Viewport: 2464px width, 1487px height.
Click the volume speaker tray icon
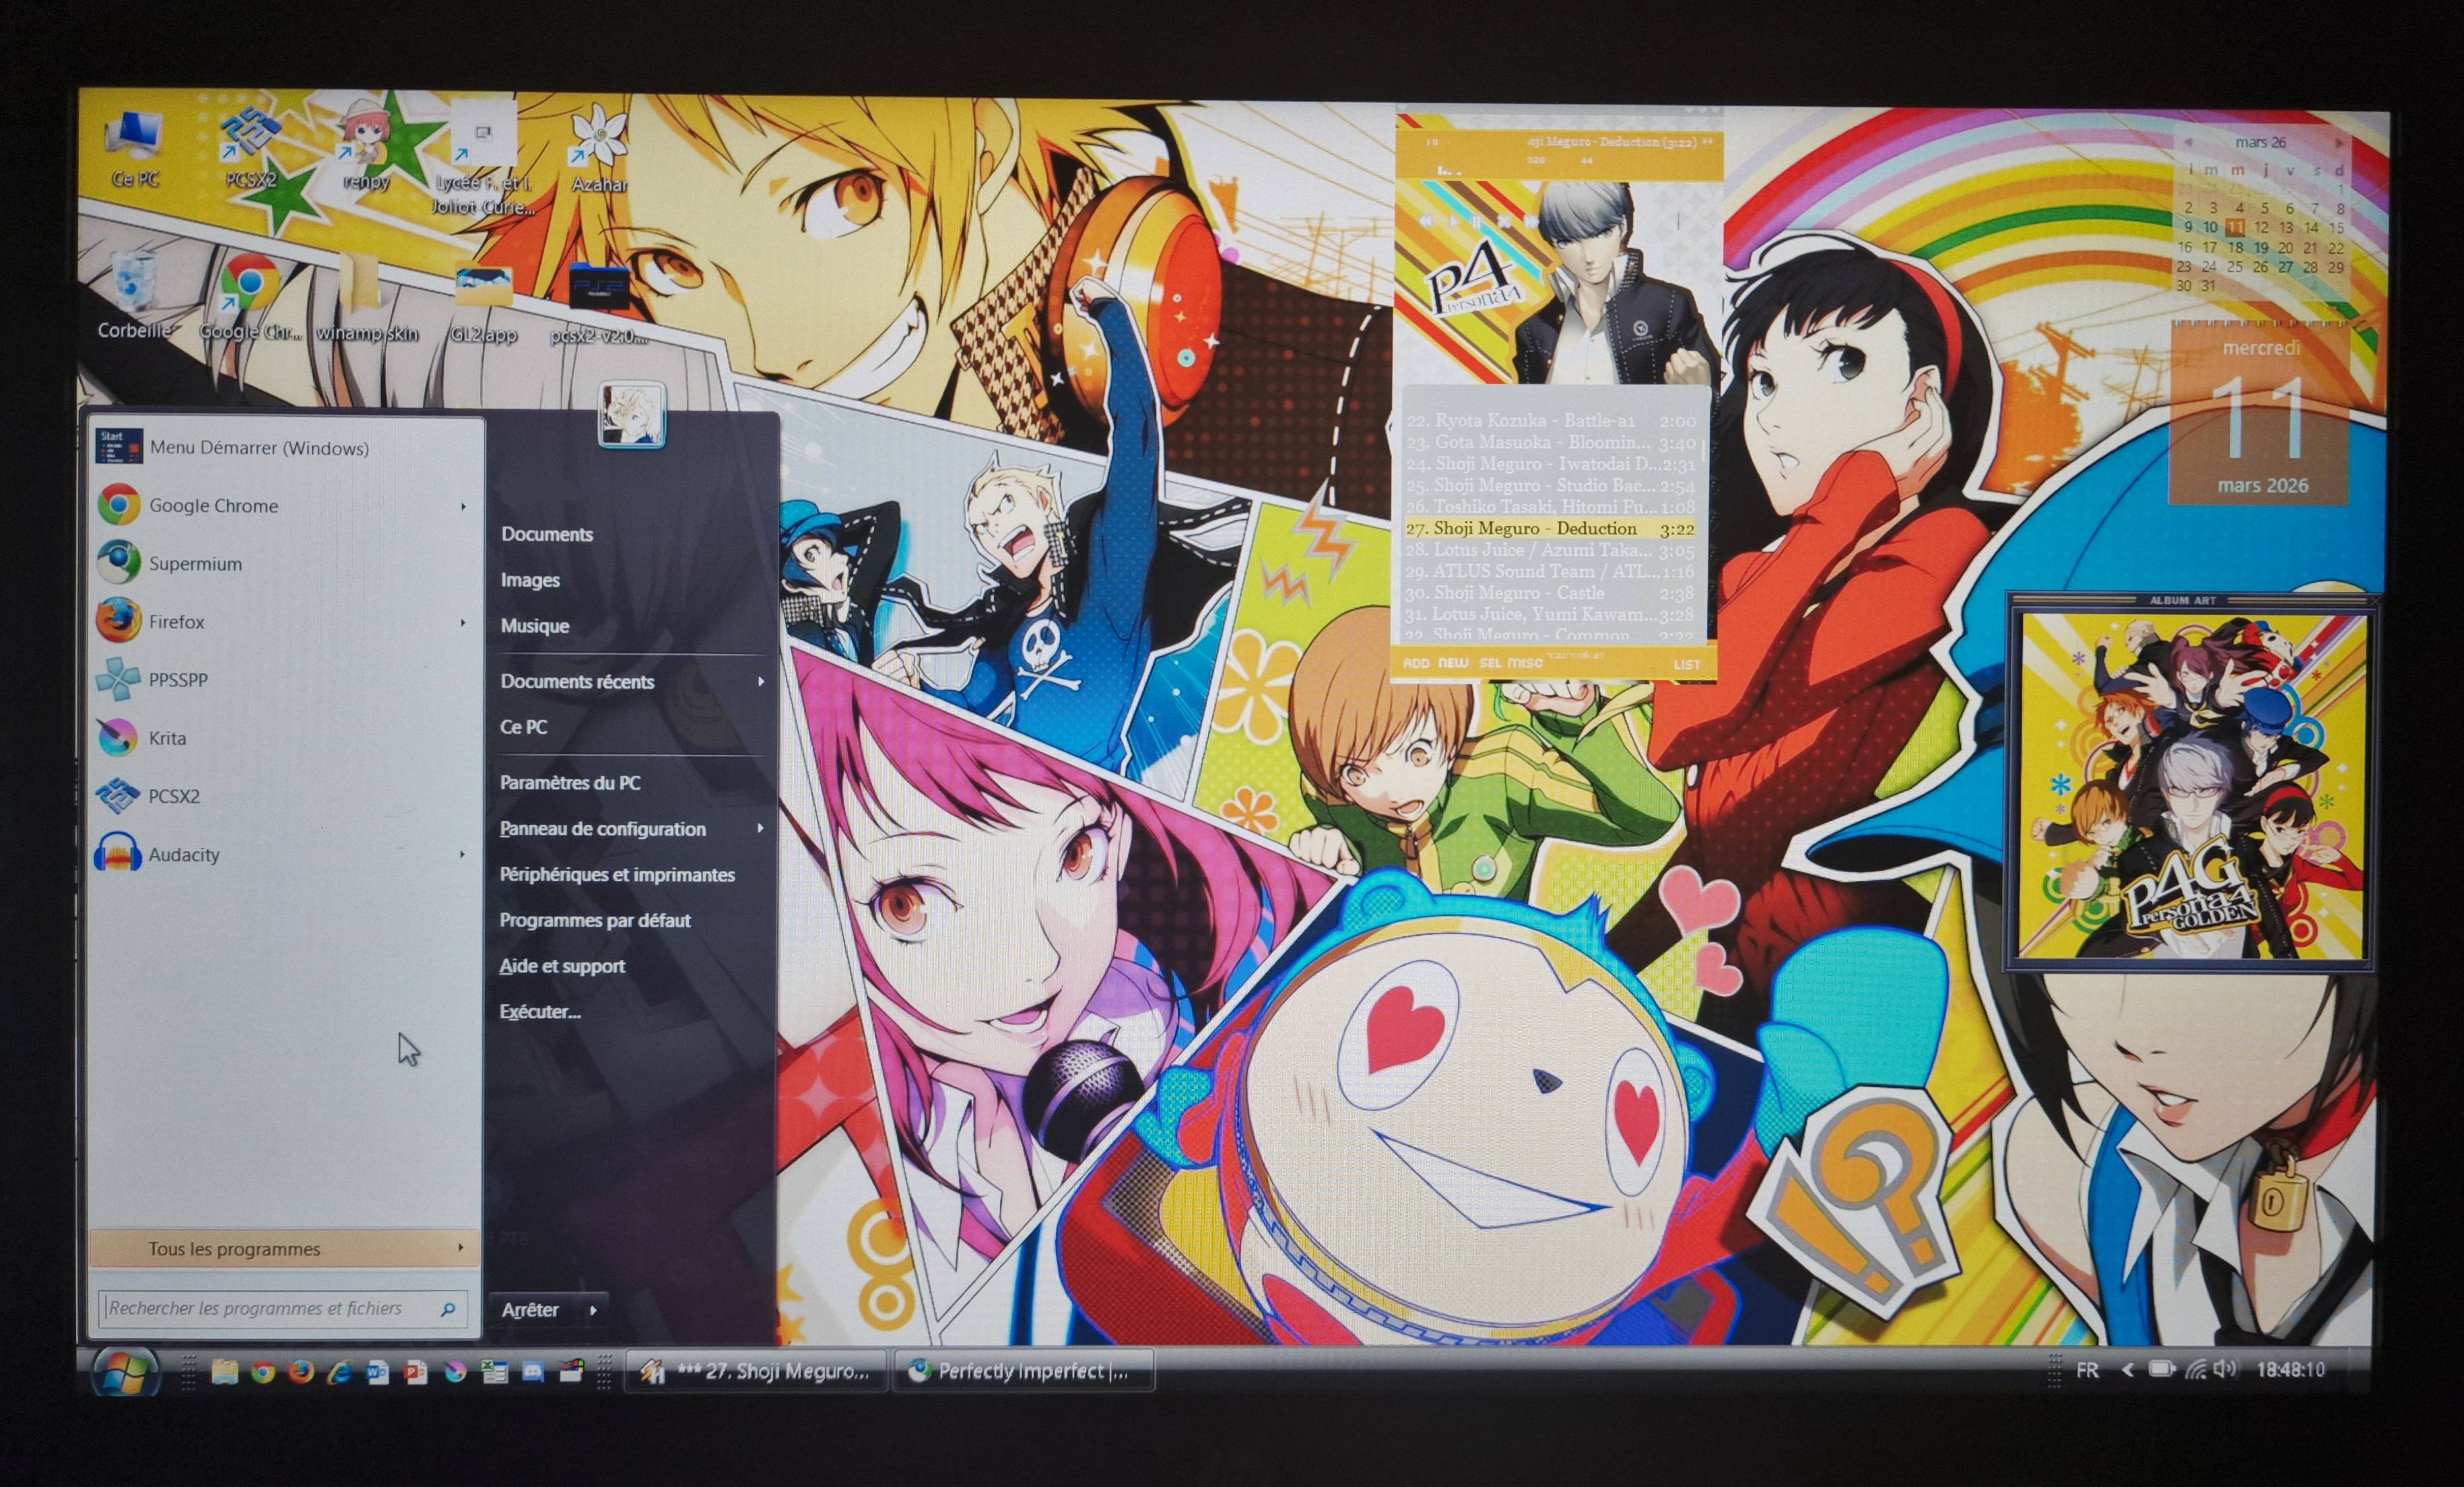tap(2224, 1369)
